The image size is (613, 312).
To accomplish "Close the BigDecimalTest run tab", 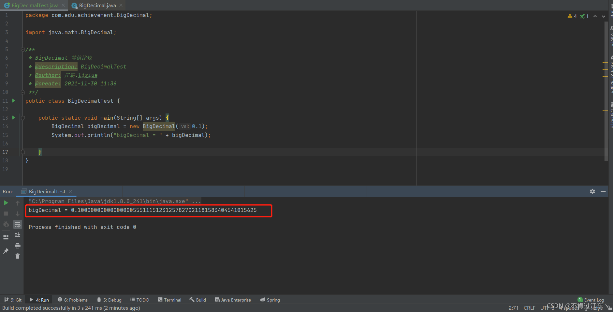I will tap(70, 192).
